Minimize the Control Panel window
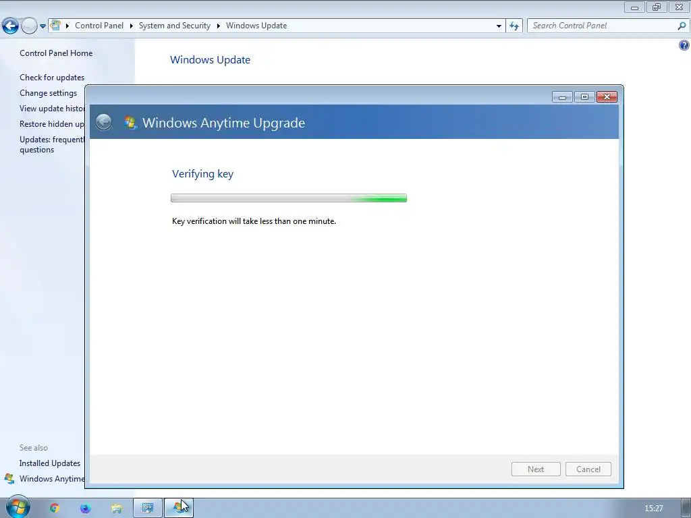Image resolution: width=691 pixels, height=518 pixels. (634, 7)
